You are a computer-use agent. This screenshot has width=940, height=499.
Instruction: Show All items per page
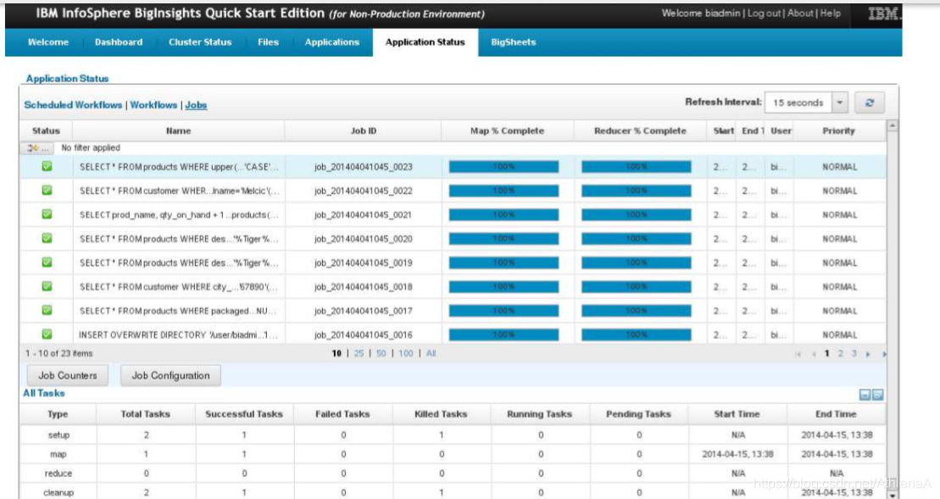(431, 353)
